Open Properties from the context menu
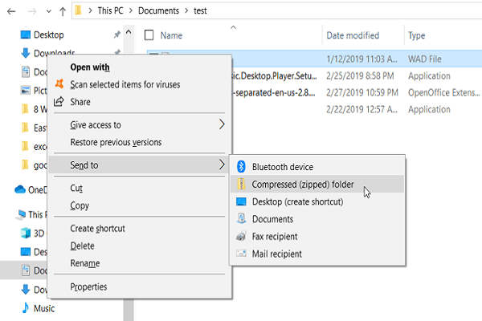This screenshot has height=321, width=482. click(88, 286)
